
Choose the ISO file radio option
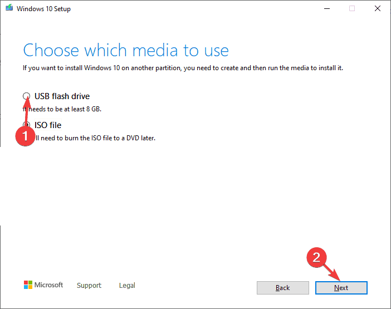point(26,125)
